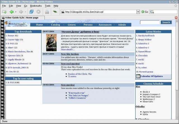Image resolution: width=179 pixels, height=124 pixels.
Task: Close the tab with the red tab bar button
Action: [176, 18]
